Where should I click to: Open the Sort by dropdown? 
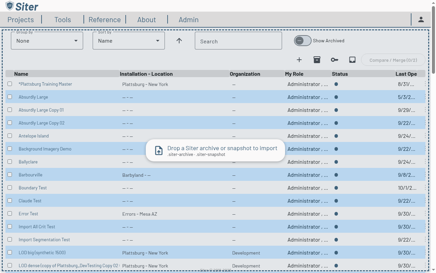click(x=129, y=41)
